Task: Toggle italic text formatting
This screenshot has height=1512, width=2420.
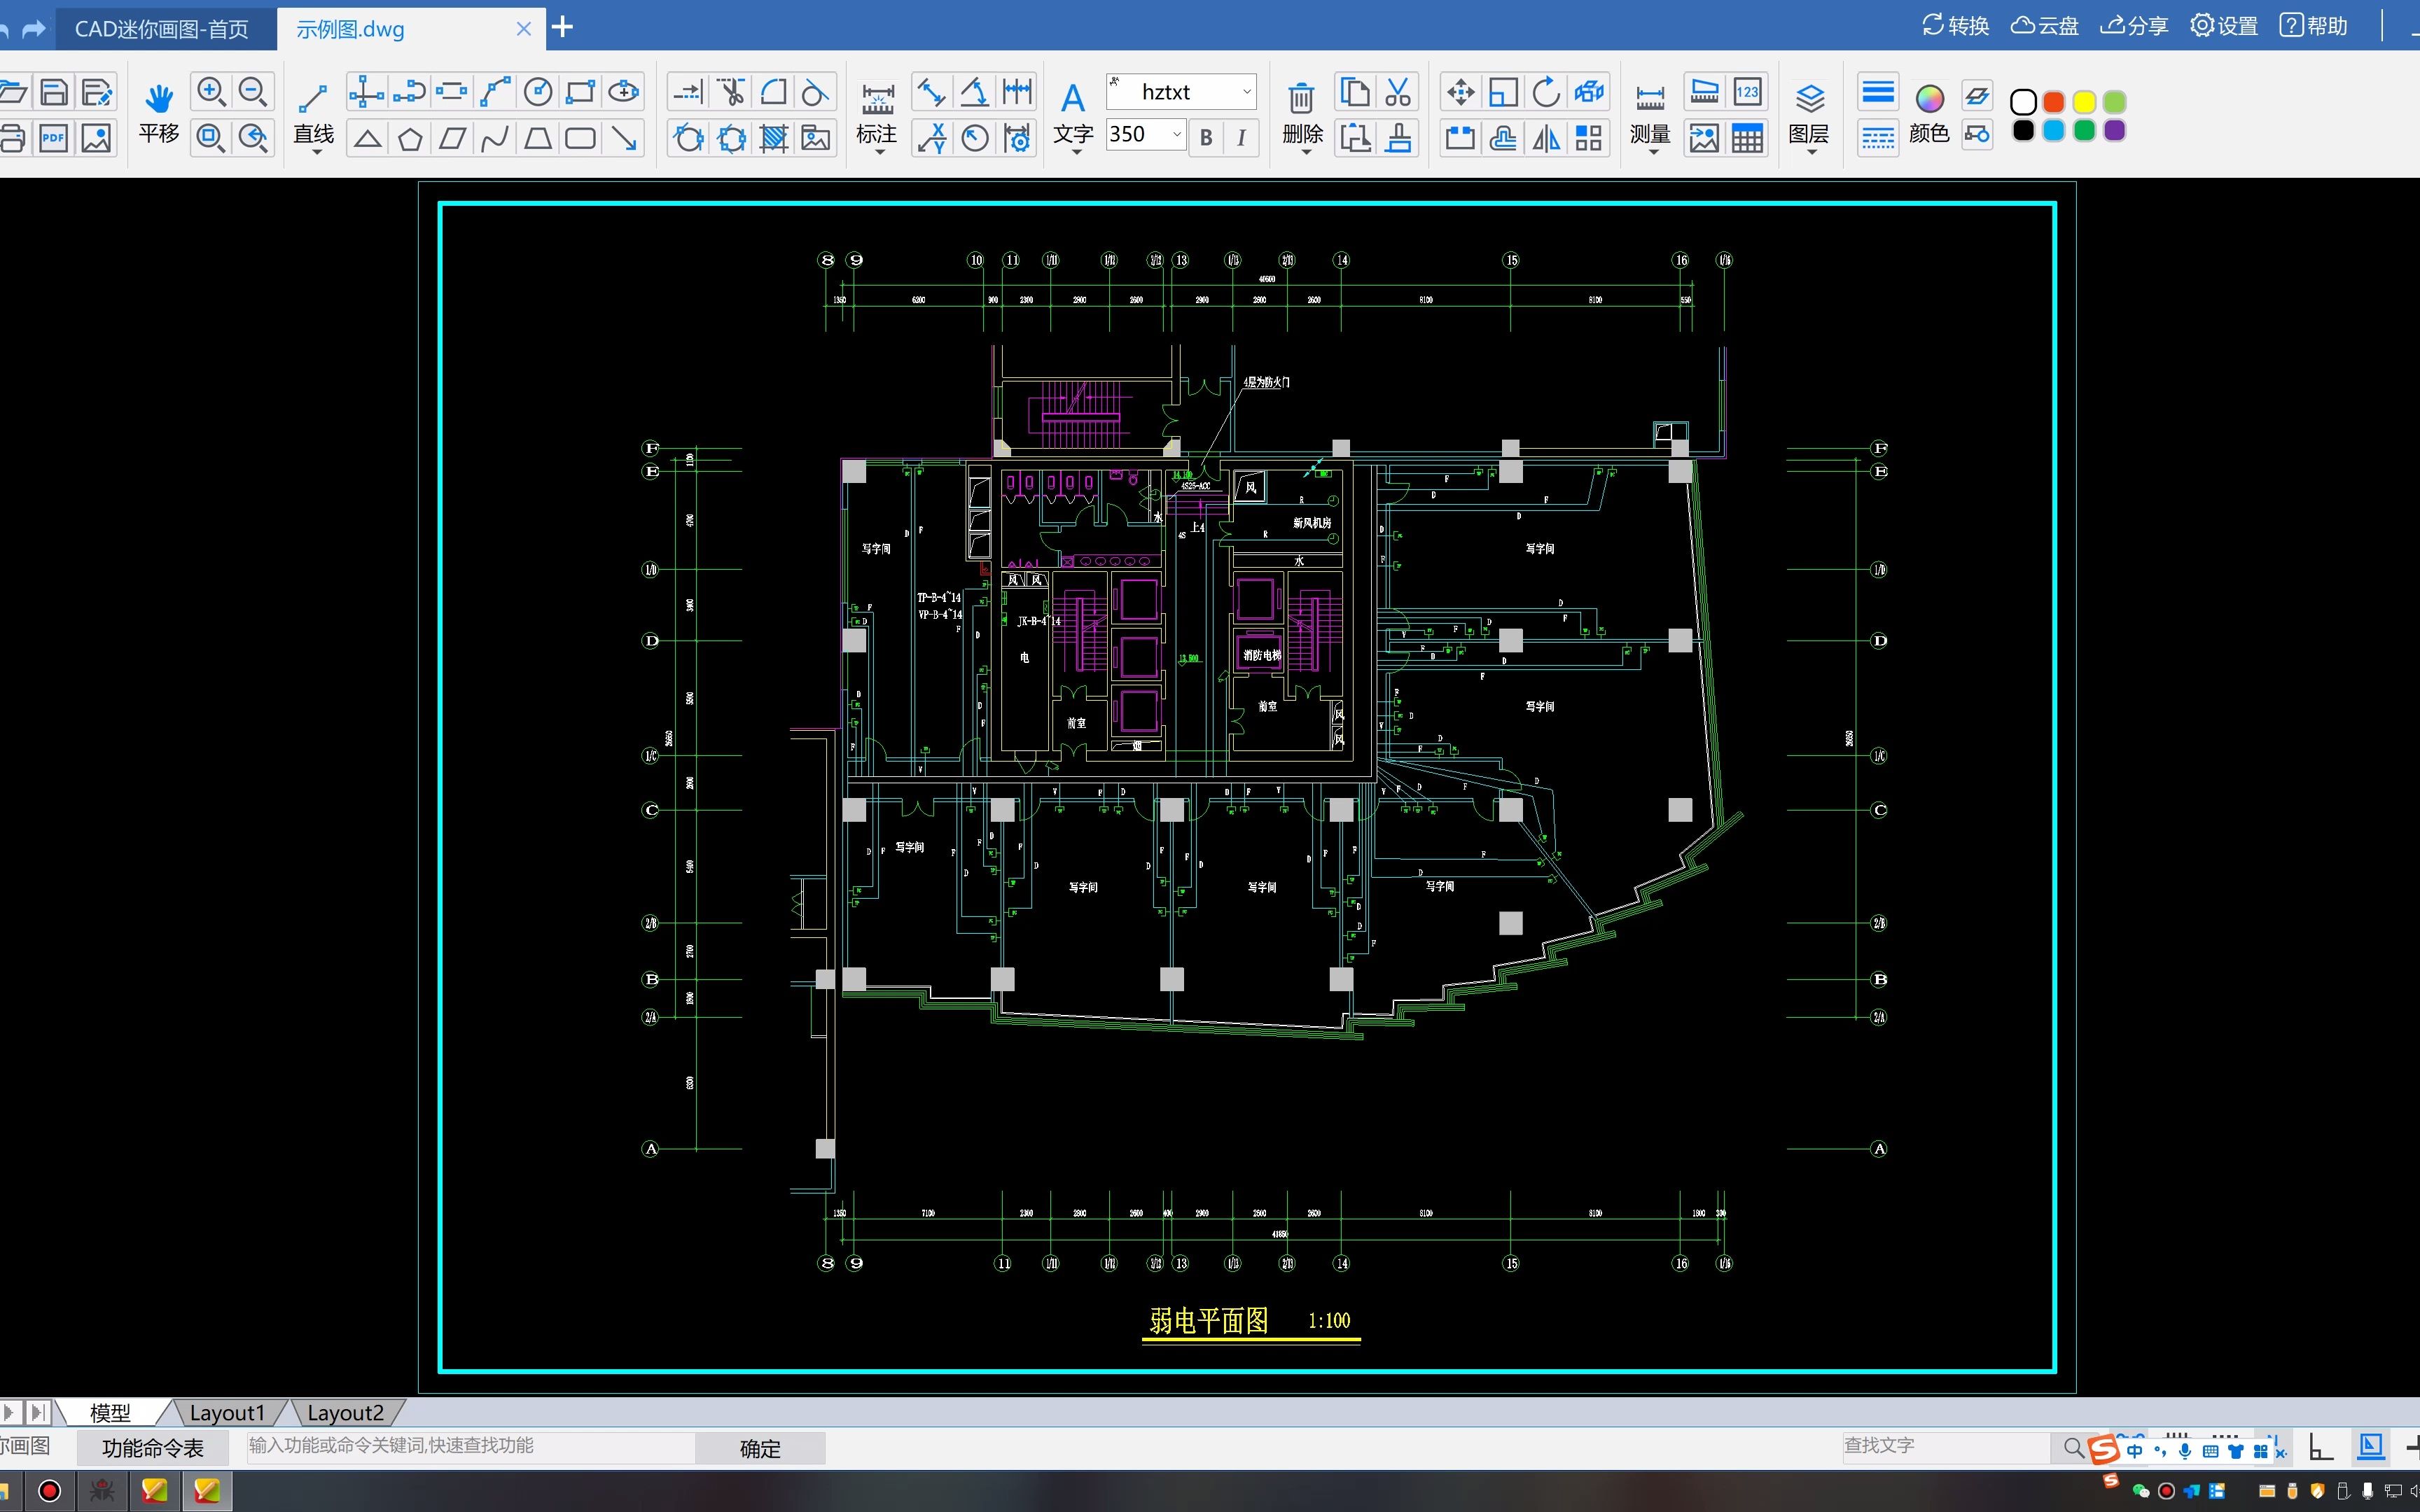Action: [1241, 138]
